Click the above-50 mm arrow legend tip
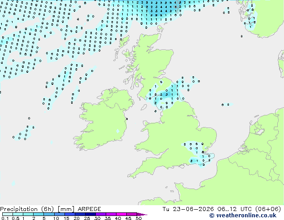This screenshot has width=284, height=220. pos(142,215)
